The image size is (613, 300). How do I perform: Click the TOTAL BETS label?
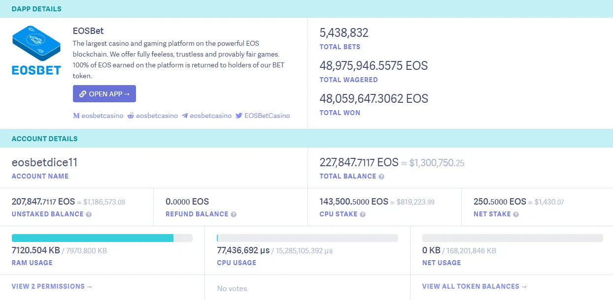(340, 47)
